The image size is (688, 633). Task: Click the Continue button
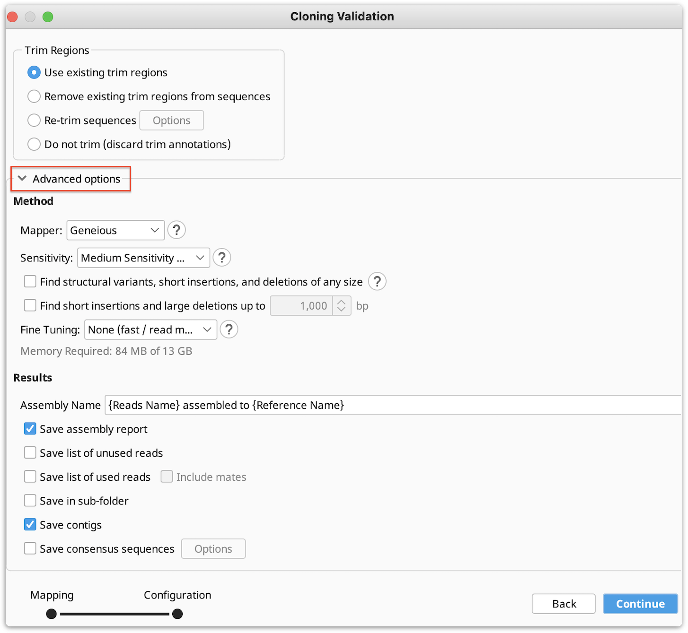click(x=640, y=604)
